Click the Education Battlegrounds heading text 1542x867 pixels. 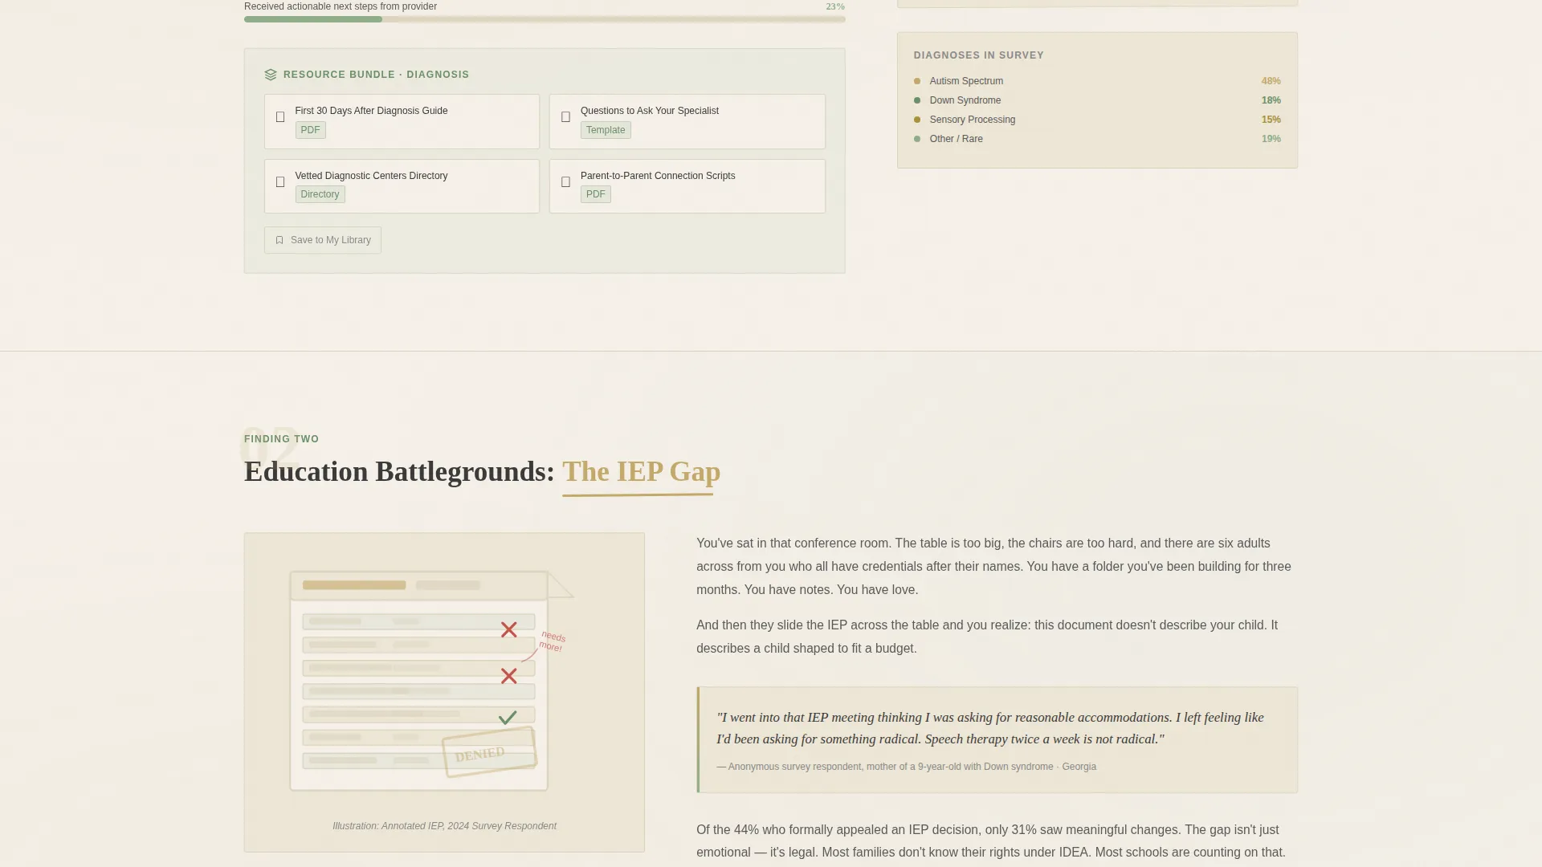pyautogui.click(x=399, y=472)
